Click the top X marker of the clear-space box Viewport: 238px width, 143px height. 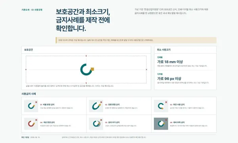[x=86, y=56]
